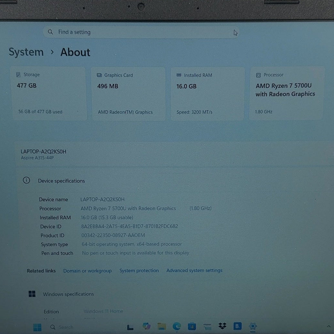334x334 pixels.
Task: Click the magnifier icon in Find a setting
Action: [x=50, y=32]
